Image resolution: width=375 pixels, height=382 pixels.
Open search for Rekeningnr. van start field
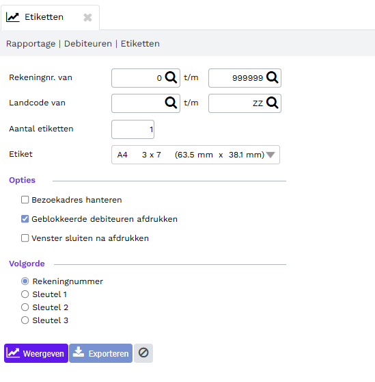[171, 78]
